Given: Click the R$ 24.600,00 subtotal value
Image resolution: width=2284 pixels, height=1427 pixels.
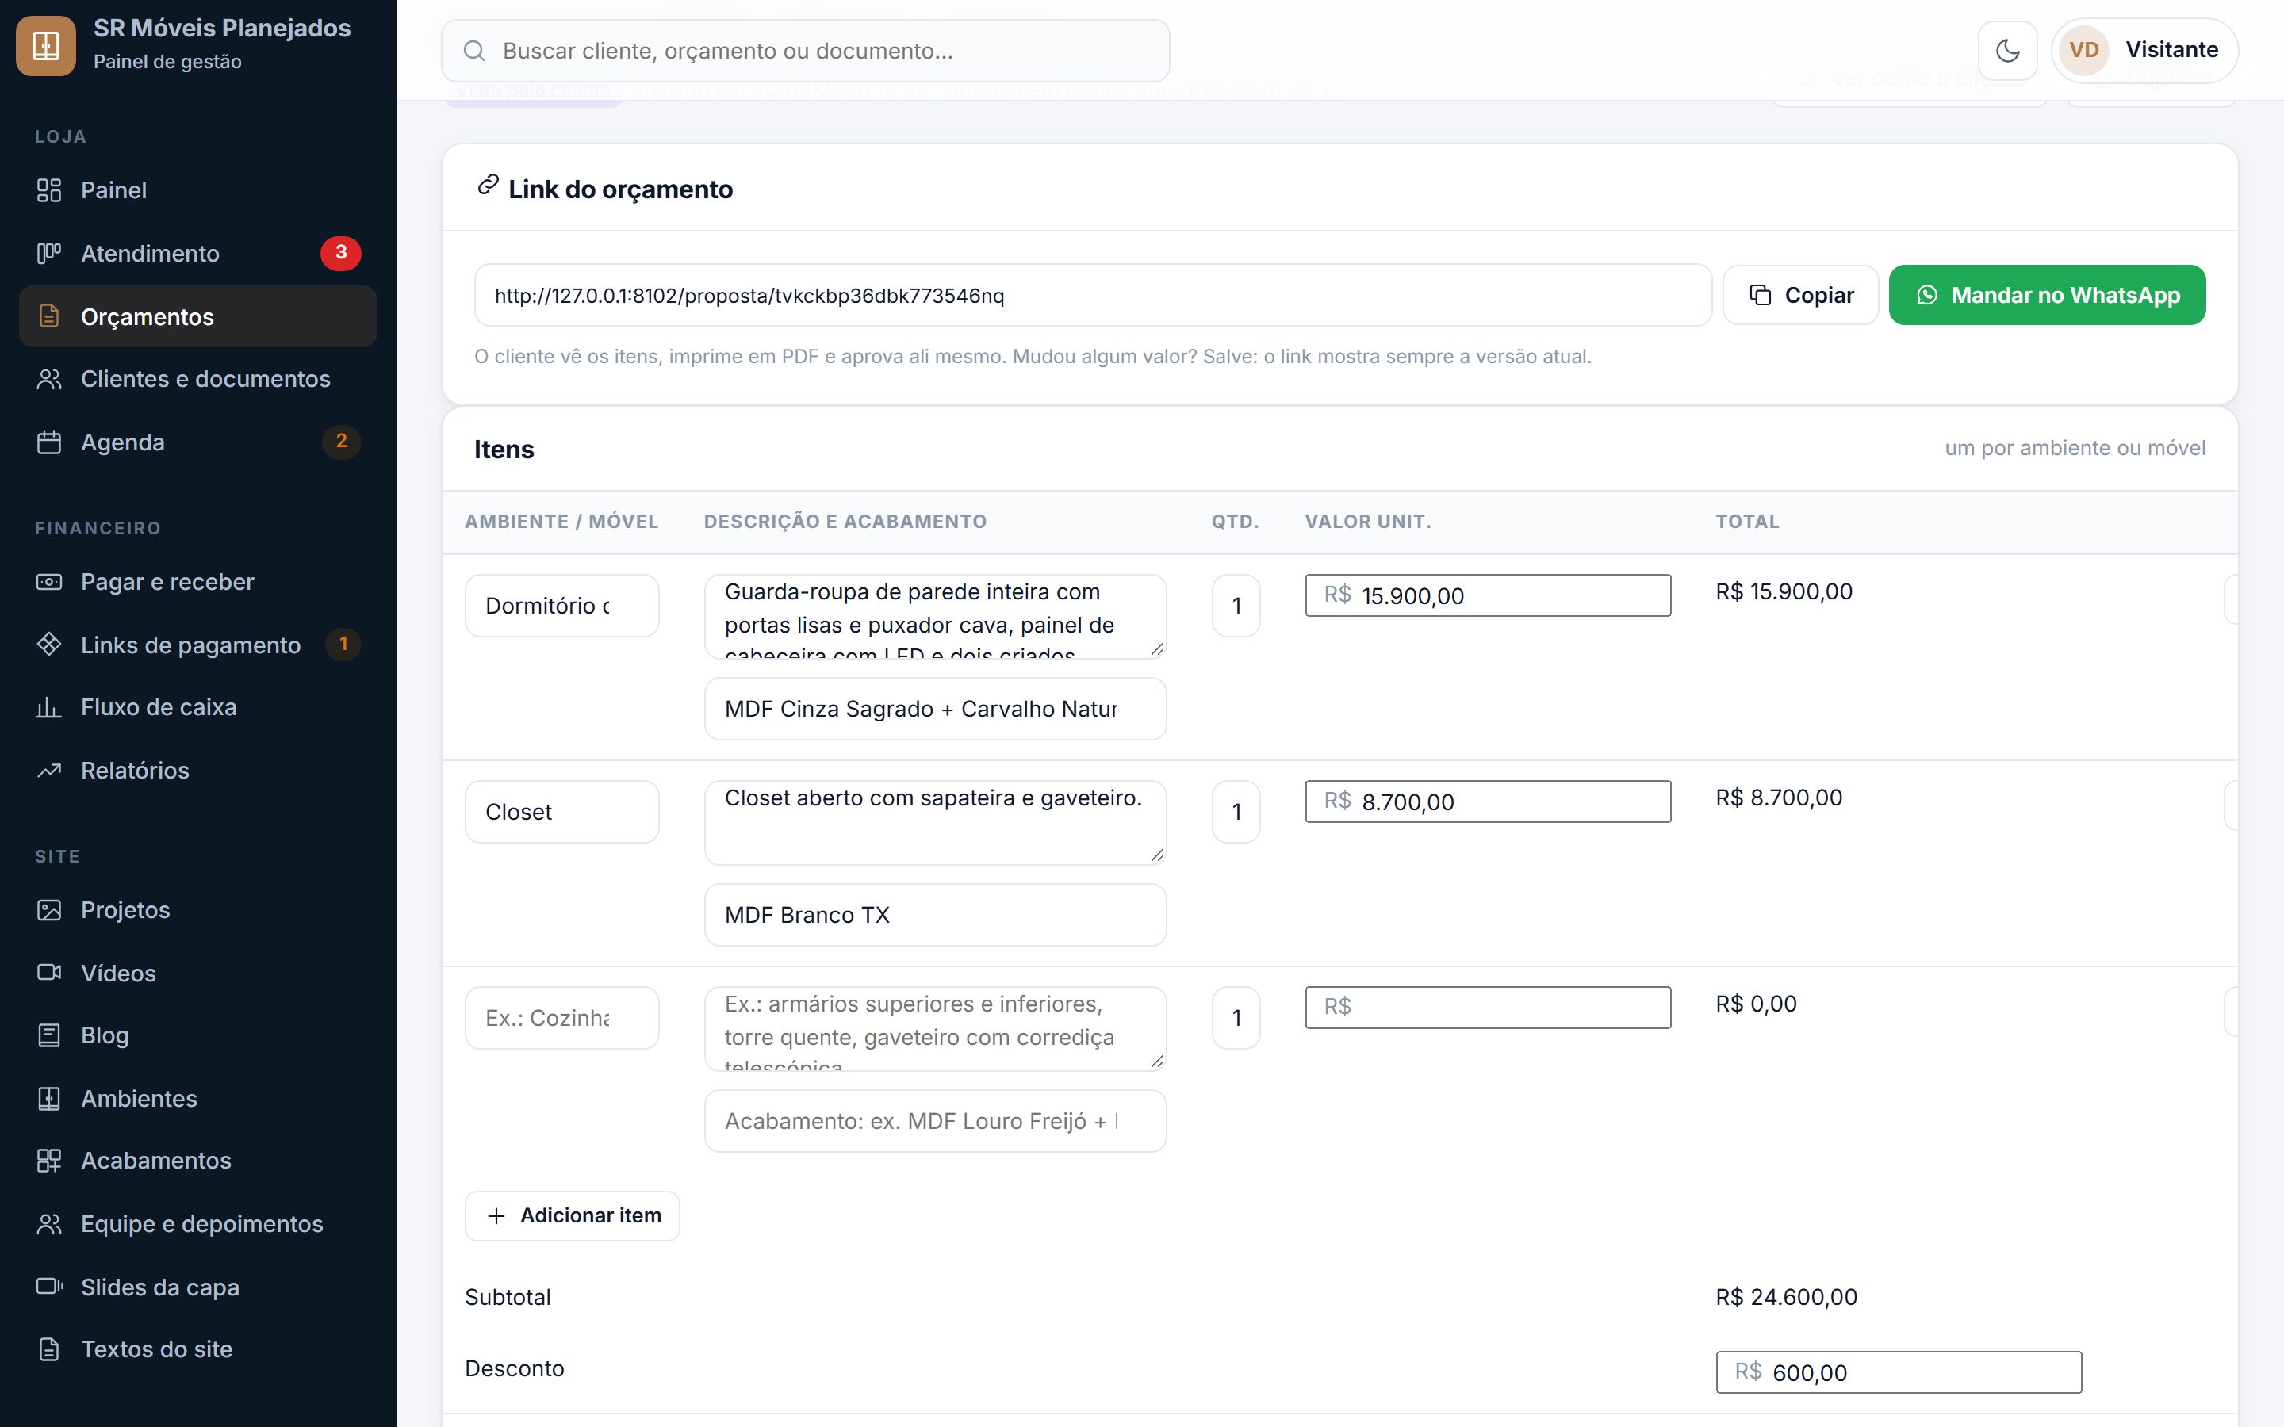Looking at the screenshot, I should click(1786, 1297).
